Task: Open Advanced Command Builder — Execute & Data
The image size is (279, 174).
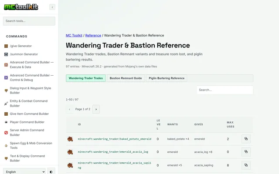Action: [32, 65]
